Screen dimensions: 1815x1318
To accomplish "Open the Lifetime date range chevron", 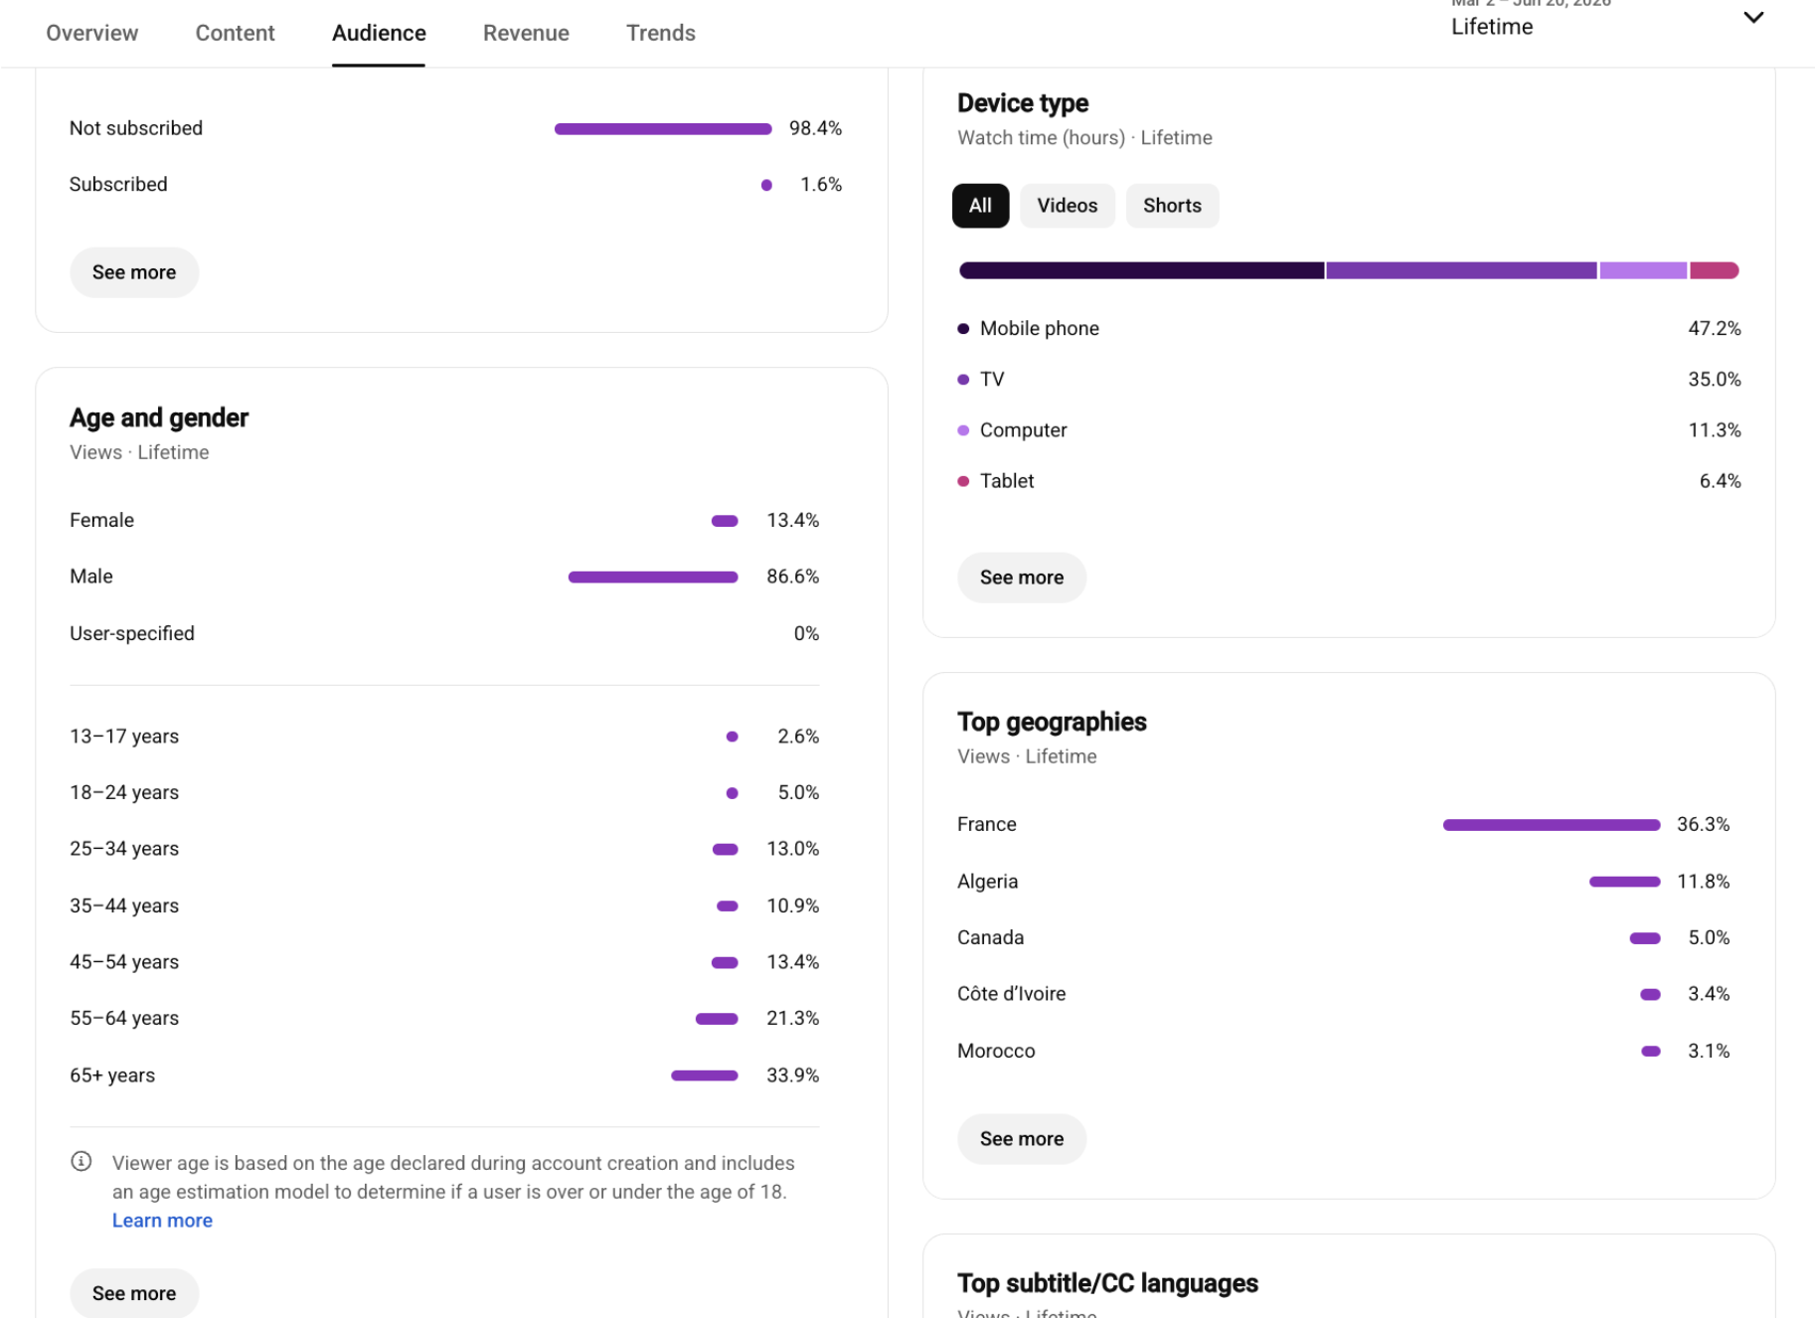I will click(1753, 18).
